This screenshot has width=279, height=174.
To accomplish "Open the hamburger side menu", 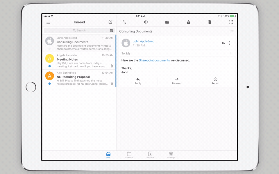I will (48, 22).
